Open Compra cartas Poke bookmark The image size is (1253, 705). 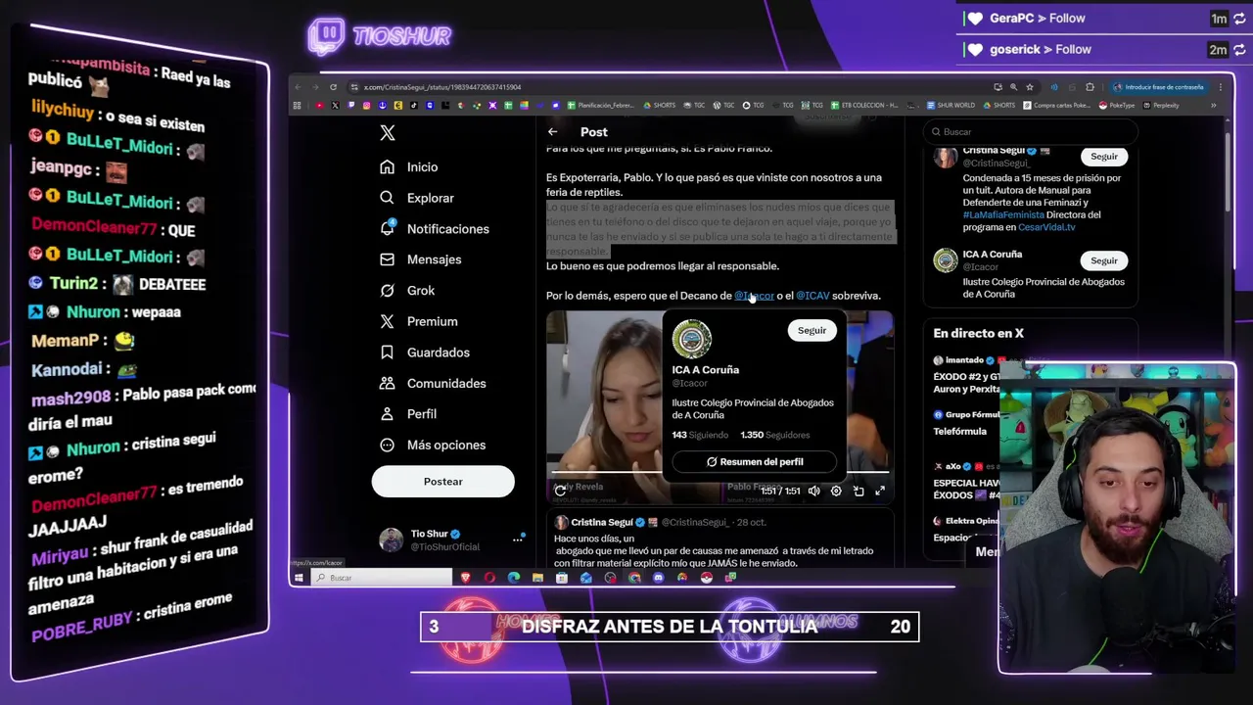pyautogui.click(x=1058, y=106)
